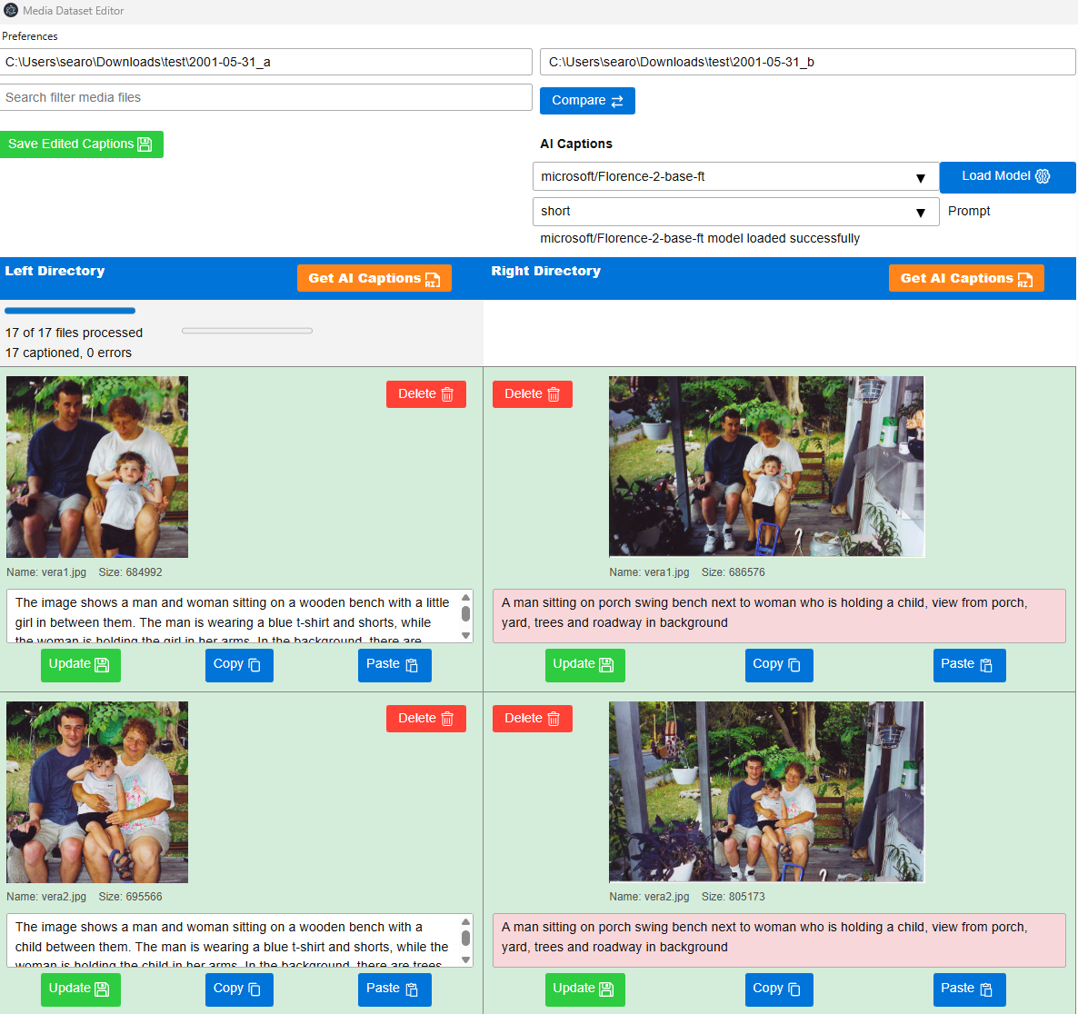Click the left directory progress bar
The image size is (1078, 1014).
70,311
